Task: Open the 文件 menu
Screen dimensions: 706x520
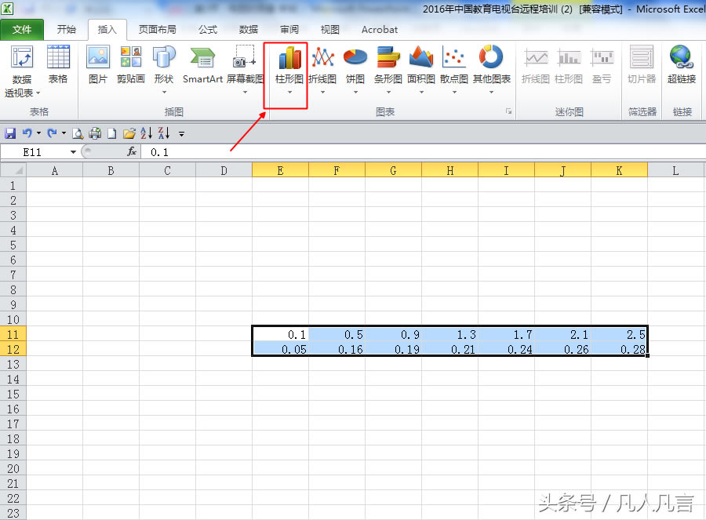Action: click(23, 30)
